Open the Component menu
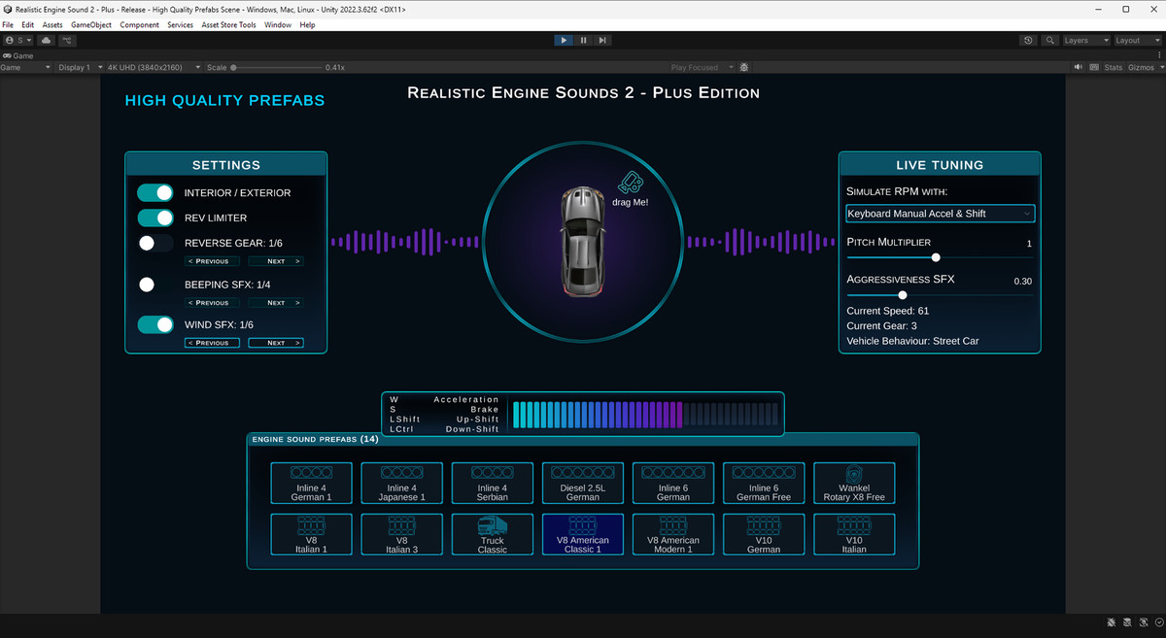 point(140,24)
